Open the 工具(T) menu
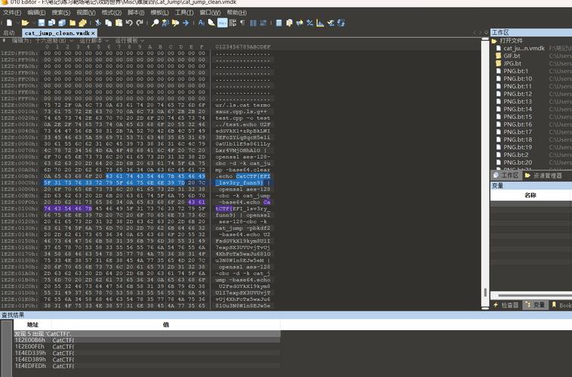Image resolution: width=572 pixels, height=377 pixels. point(184,12)
